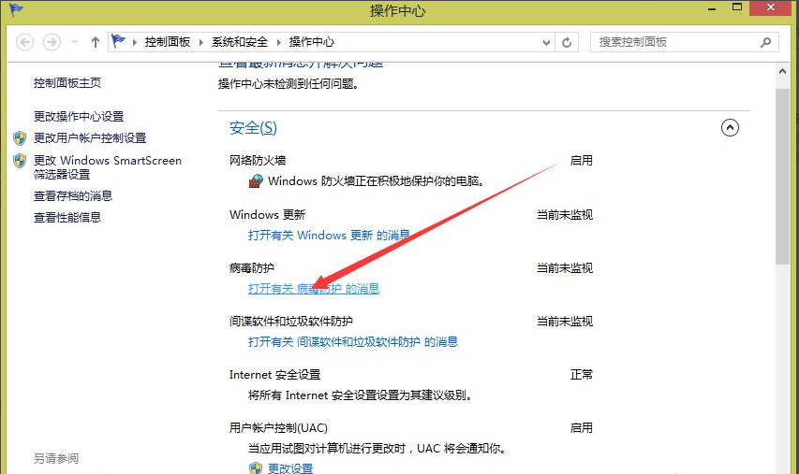This screenshot has height=474, width=799.
Task: Open 打开有关 间谍软件和垃圾软件防护 的消息
Action: pos(353,342)
